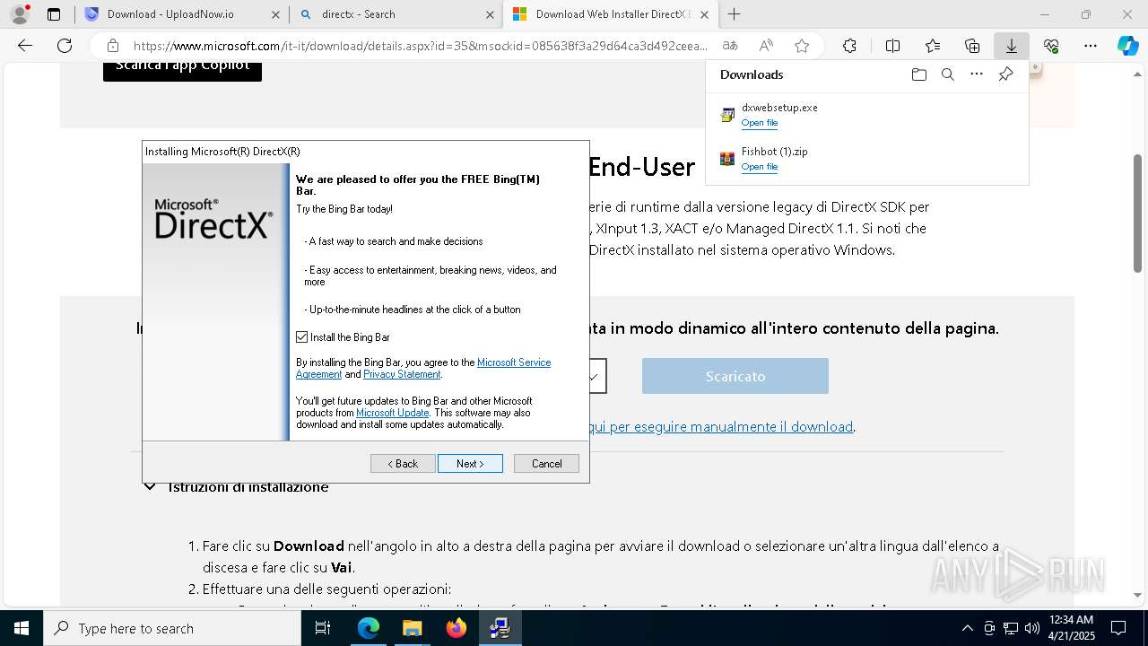Toggle the Downloads toolbar button

pos(1011,46)
